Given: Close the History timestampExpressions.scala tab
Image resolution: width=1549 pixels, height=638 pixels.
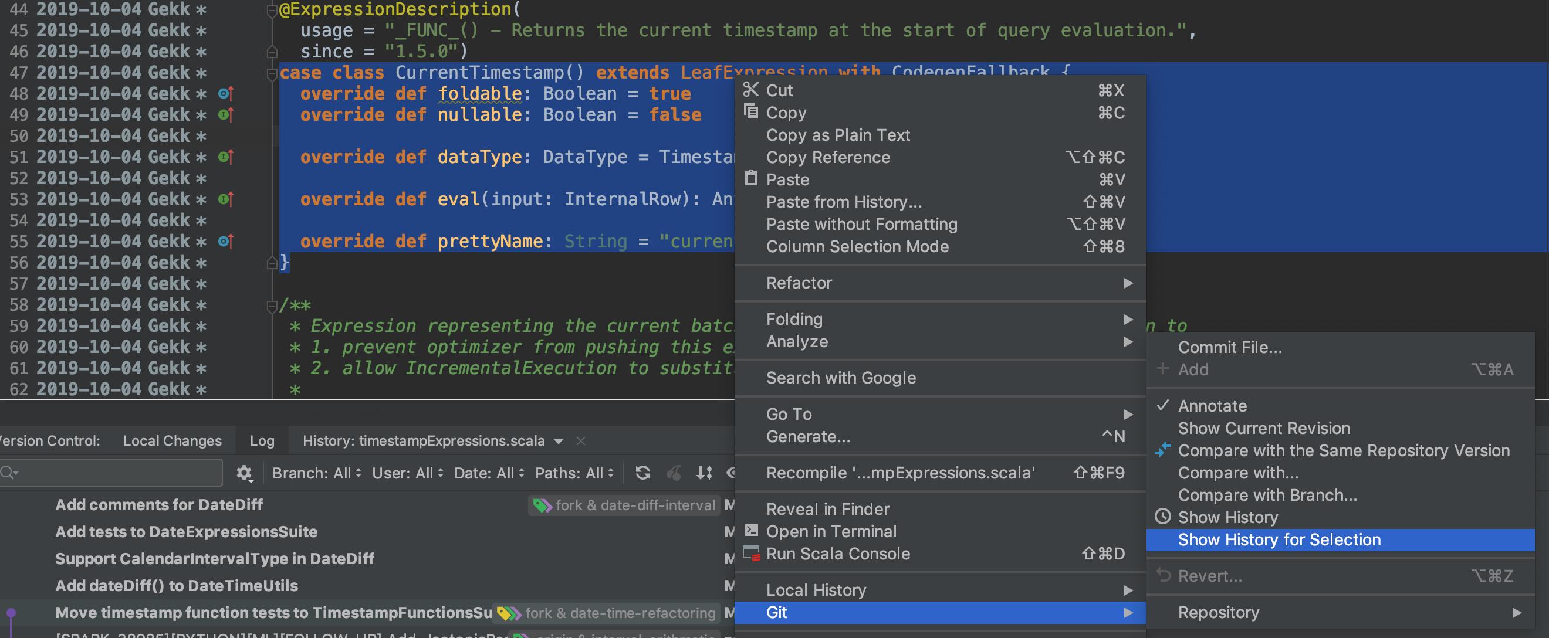Looking at the screenshot, I should (580, 440).
